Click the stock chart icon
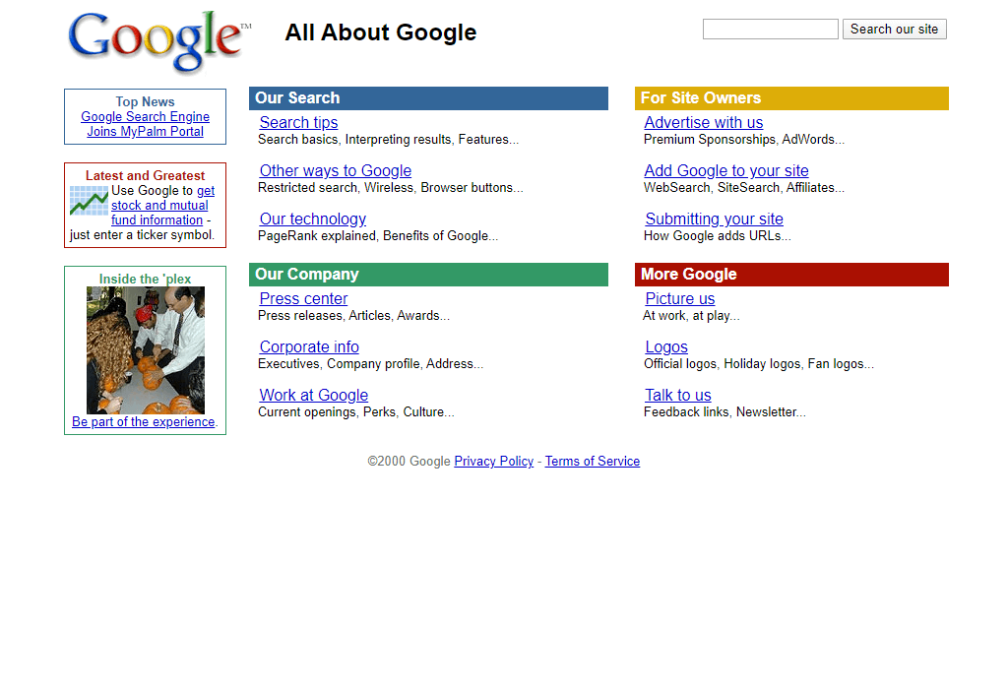Viewport: 1008px width, 689px height. (89, 201)
